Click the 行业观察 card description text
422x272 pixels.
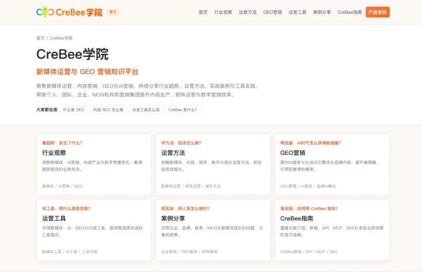92,166
